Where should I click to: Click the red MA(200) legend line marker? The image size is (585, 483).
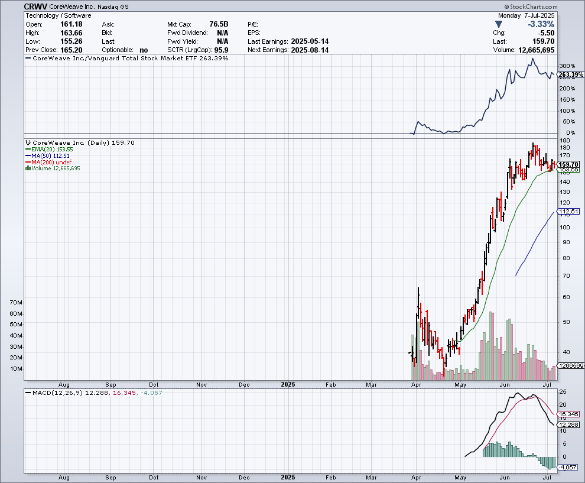(x=28, y=162)
